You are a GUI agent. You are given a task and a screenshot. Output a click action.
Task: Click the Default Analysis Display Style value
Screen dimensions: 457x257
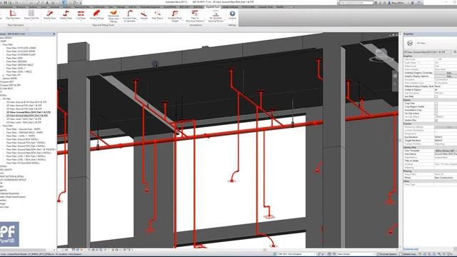(446, 86)
